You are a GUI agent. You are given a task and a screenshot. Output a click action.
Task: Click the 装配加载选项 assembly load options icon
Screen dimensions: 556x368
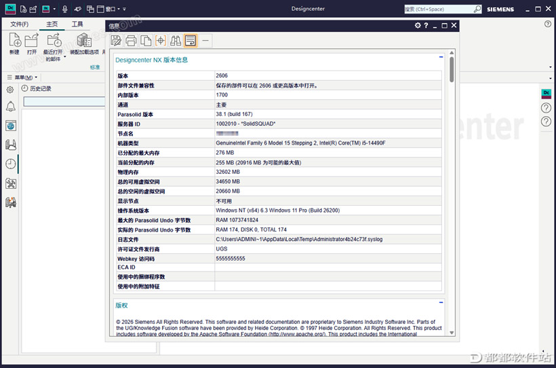[84, 40]
